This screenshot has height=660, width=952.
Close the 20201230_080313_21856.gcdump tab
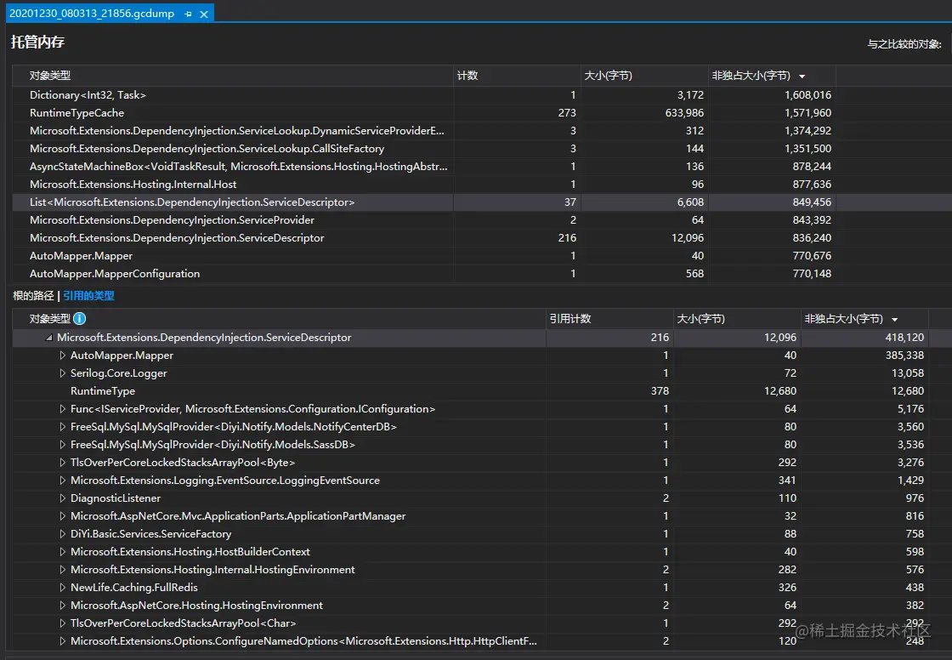click(x=204, y=14)
